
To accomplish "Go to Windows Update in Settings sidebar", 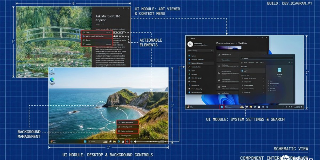I will [x=196, y=93].
